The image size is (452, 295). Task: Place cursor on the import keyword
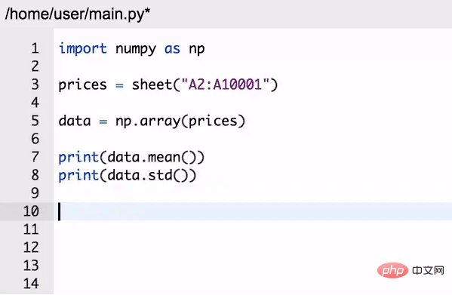[83, 48]
